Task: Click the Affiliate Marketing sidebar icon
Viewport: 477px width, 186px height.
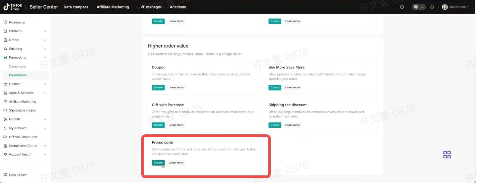Action: pyautogui.click(x=5, y=102)
